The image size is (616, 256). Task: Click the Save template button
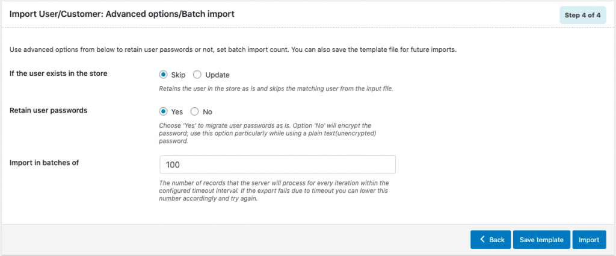pyautogui.click(x=541, y=240)
